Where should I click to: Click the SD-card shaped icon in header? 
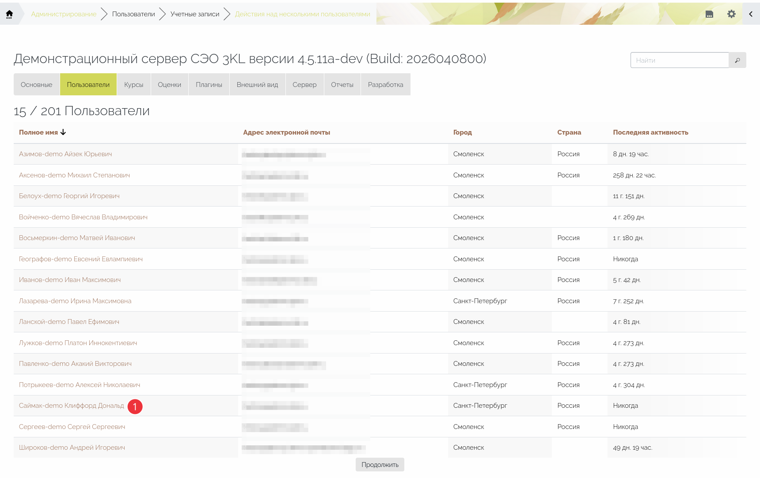point(709,14)
